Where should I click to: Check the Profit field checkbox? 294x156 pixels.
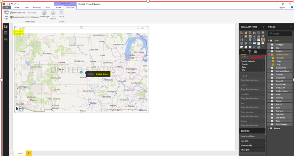[x=272, y=95]
